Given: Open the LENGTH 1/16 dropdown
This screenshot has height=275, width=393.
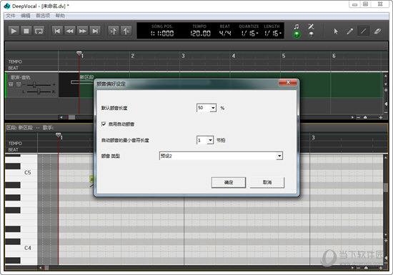Looking at the screenshot, I should tap(273, 34).
